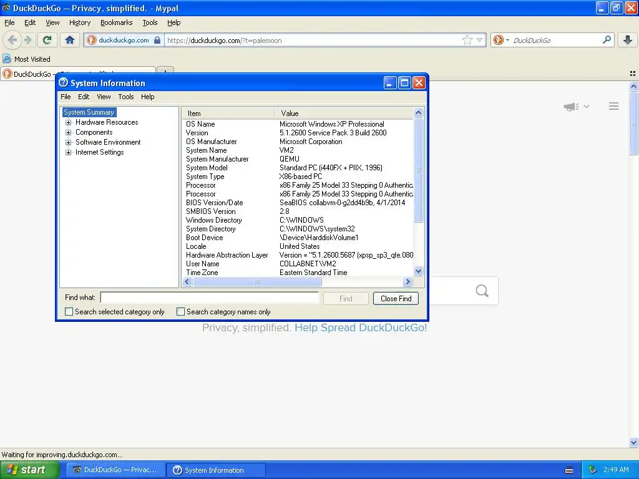Select the System Manufacturer QEMU row

coord(299,159)
